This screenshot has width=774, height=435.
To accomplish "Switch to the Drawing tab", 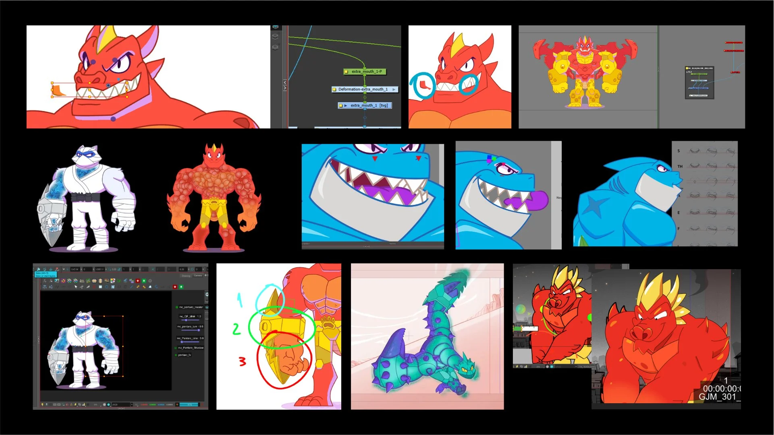I will 186,276.
